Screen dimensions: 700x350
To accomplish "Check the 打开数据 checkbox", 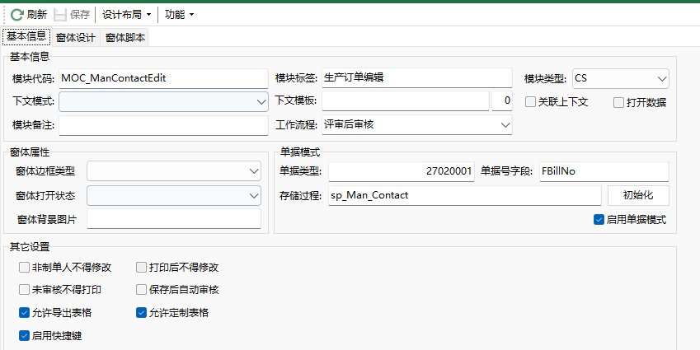I will [x=619, y=103].
